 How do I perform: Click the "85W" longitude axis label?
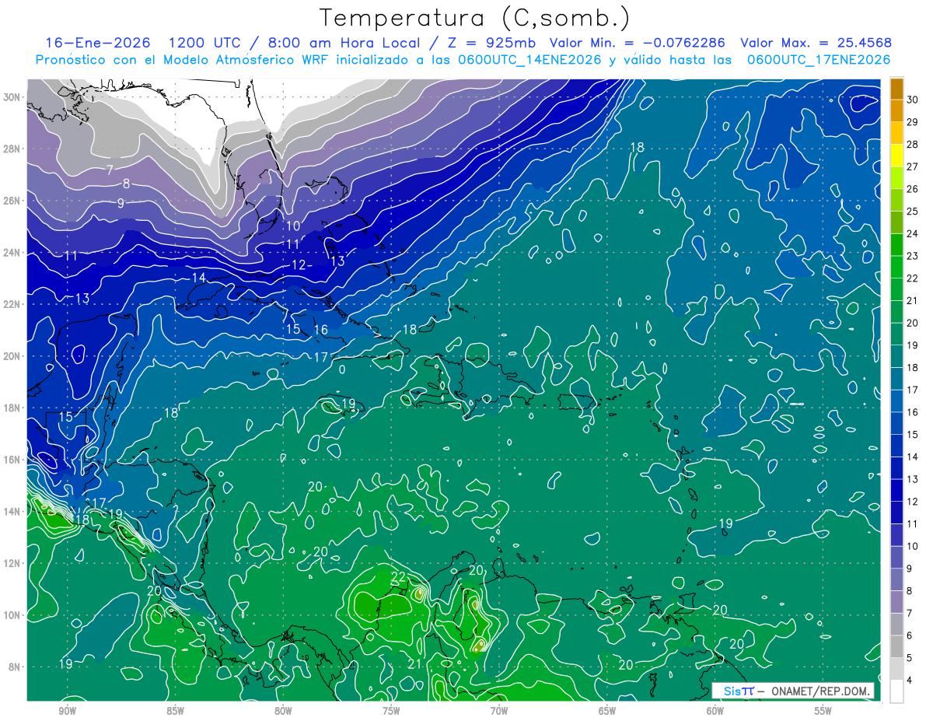175,712
